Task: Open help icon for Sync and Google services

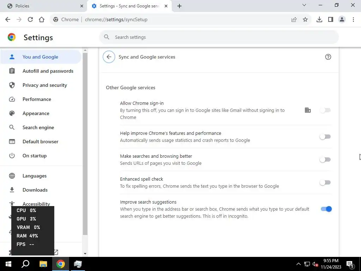Action: [328, 57]
